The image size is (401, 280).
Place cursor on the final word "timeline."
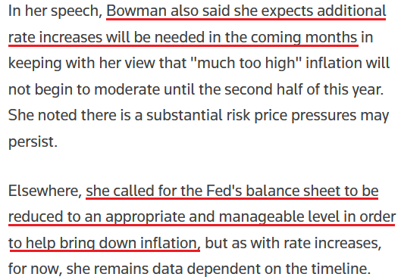[x=341, y=269]
